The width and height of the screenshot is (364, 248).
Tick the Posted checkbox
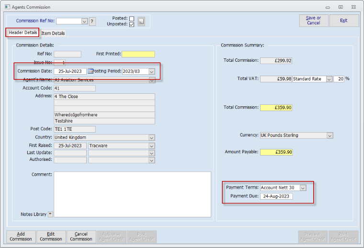click(131, 18)
